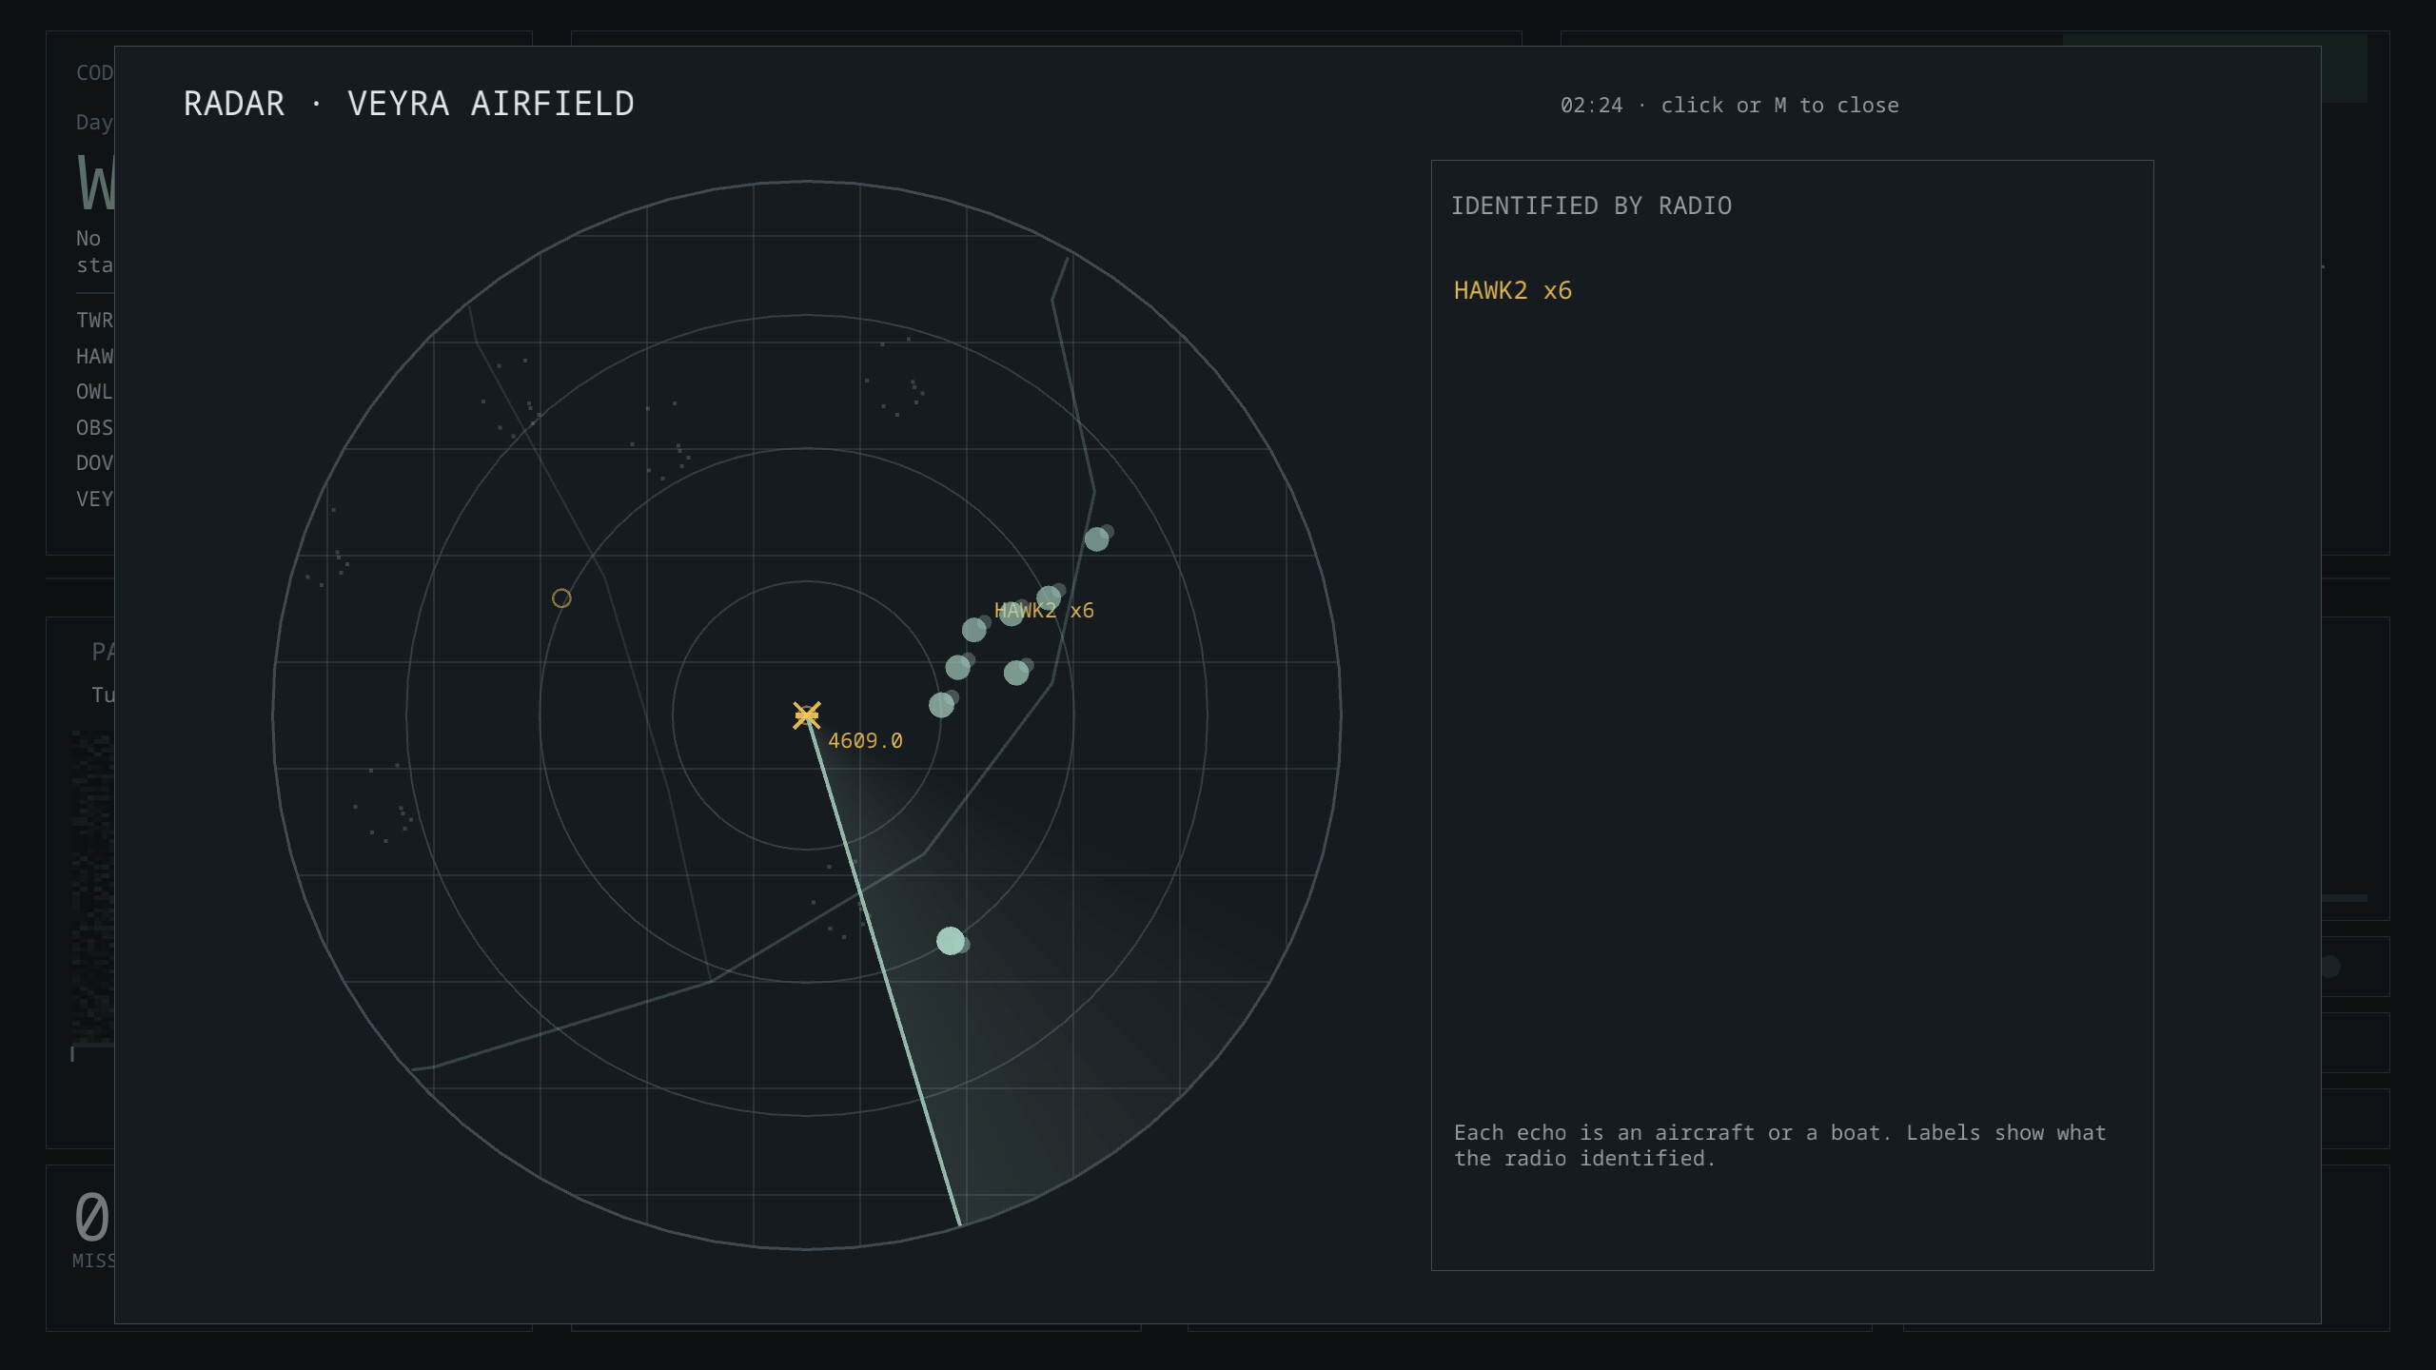The image size is (2436, 1370).
Task: Click the 4609.0 frequency label
Action: 865,741
